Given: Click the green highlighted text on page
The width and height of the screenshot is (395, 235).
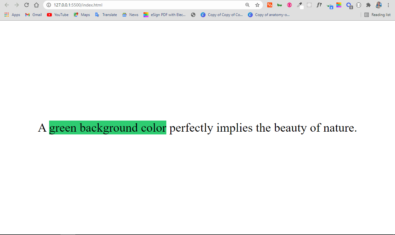Looking at the screenshot, I should pos(108,128).
